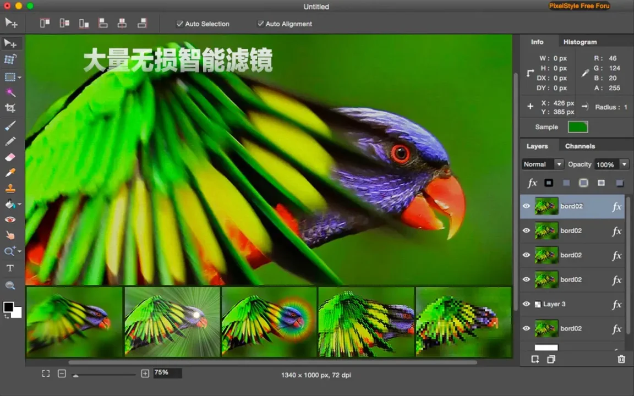
Task: Choose the Eraser tool
Action: pyautogui.click(x=10, y=157)
